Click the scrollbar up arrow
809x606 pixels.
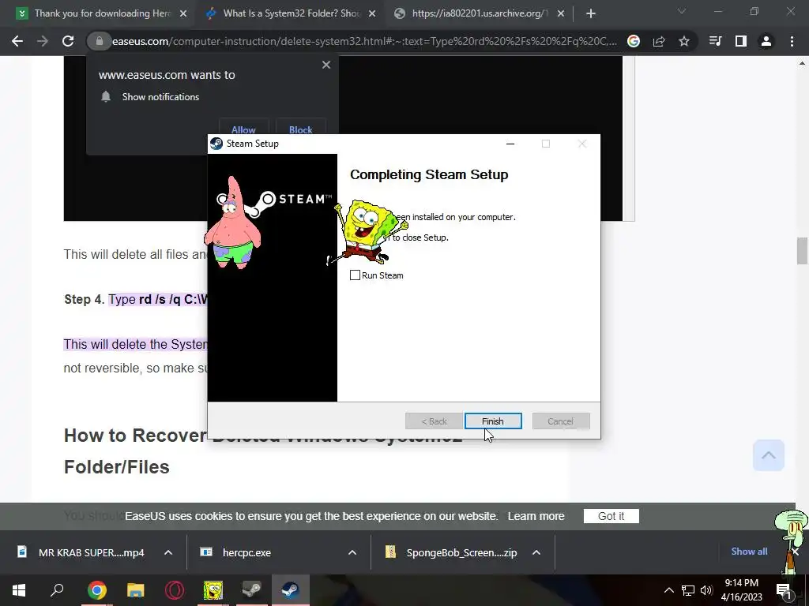pos(802,63)
